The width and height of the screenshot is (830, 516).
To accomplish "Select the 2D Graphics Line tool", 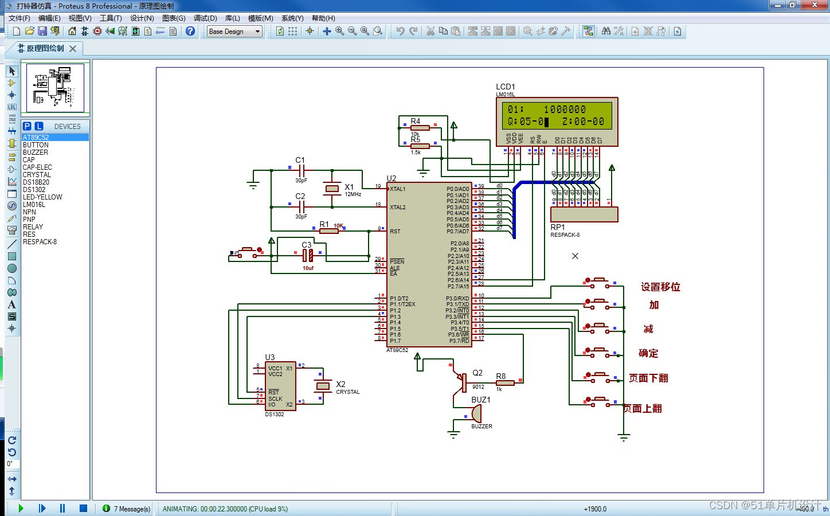I will pos(12,244).
